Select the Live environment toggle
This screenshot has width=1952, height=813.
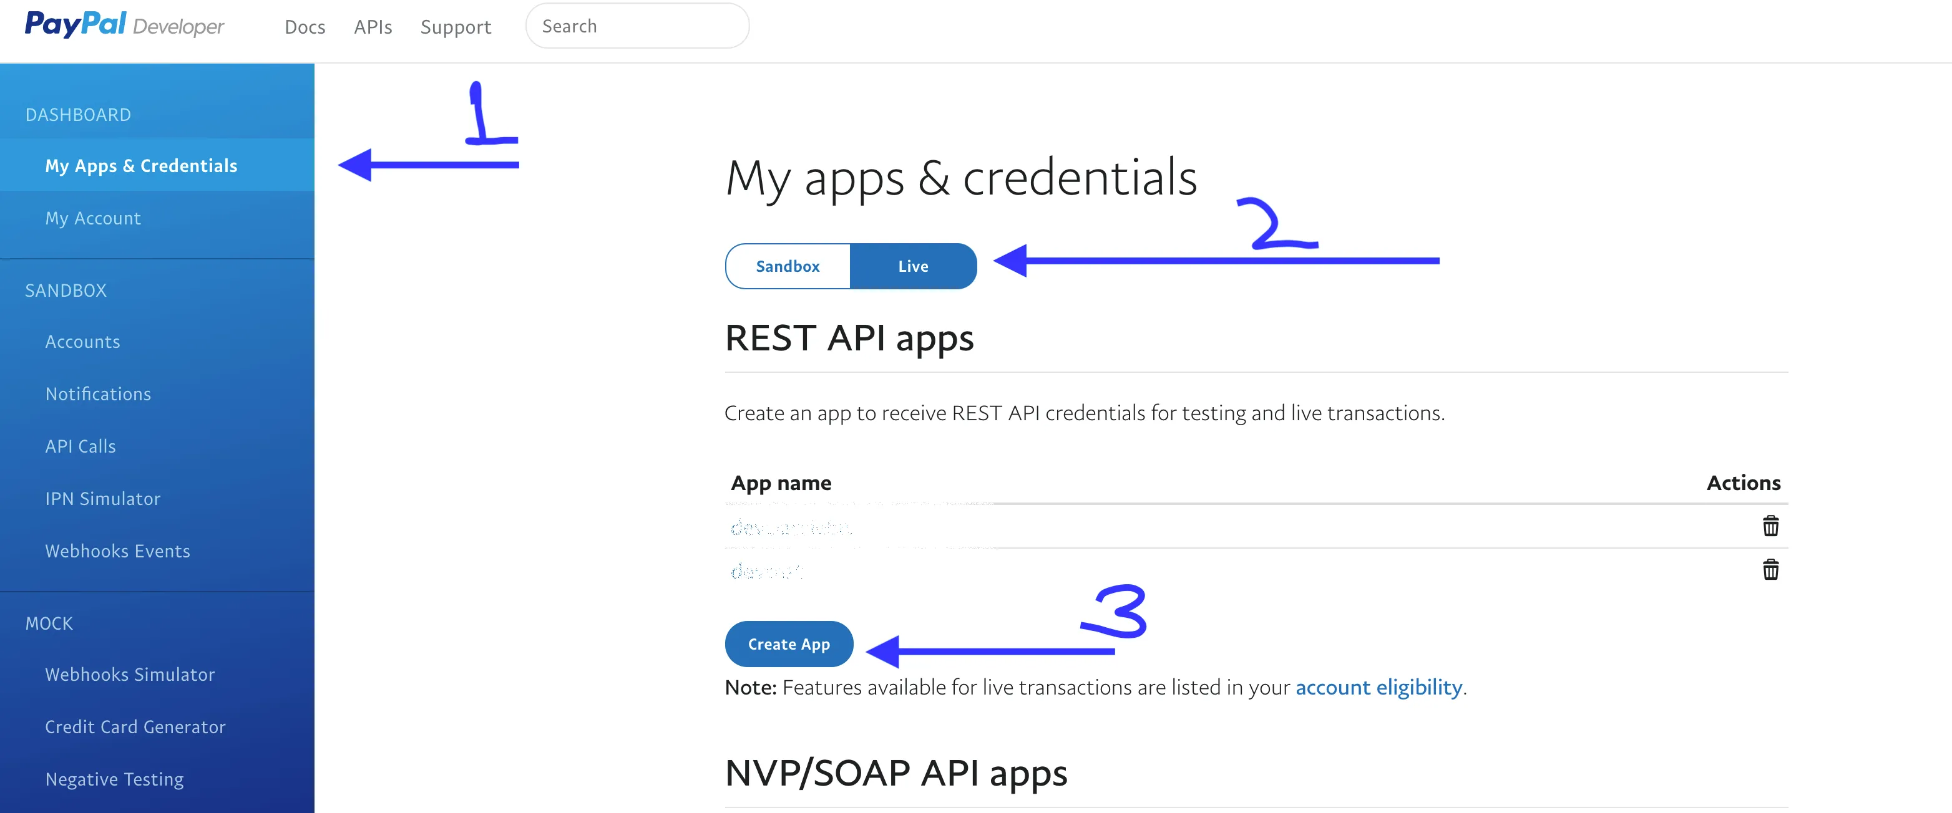(x=912, y=266)
